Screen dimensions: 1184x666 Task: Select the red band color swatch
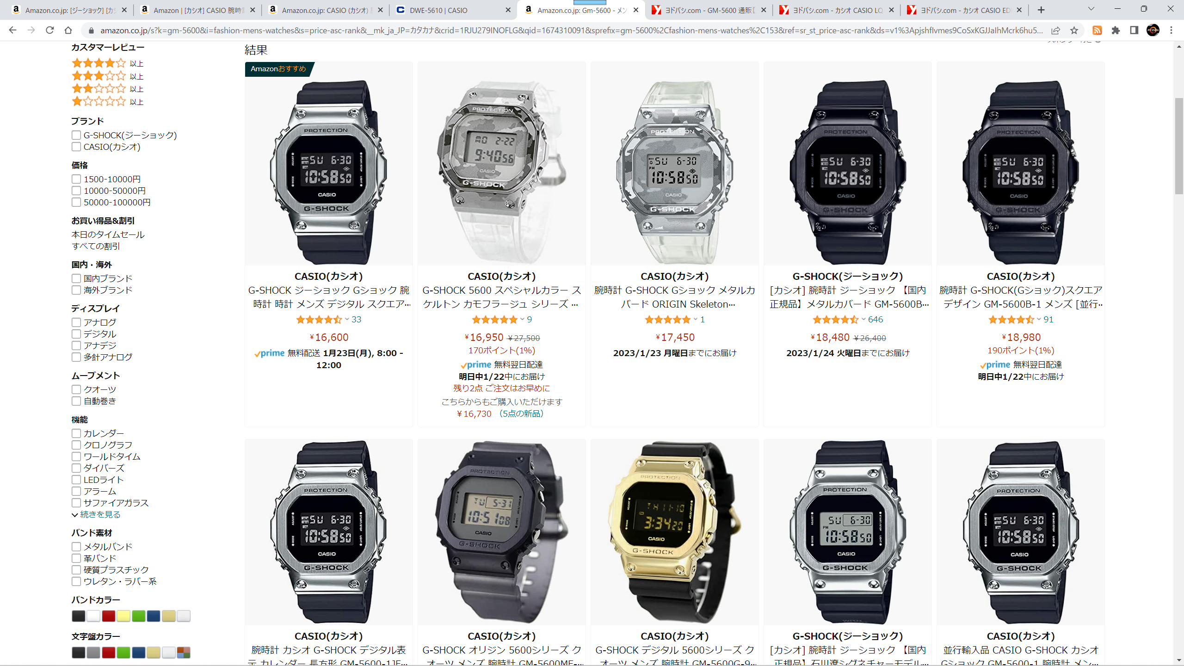109,616
